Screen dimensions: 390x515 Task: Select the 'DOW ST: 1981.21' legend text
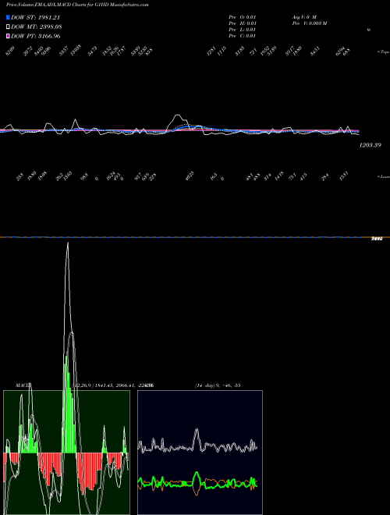coord(35,17)
